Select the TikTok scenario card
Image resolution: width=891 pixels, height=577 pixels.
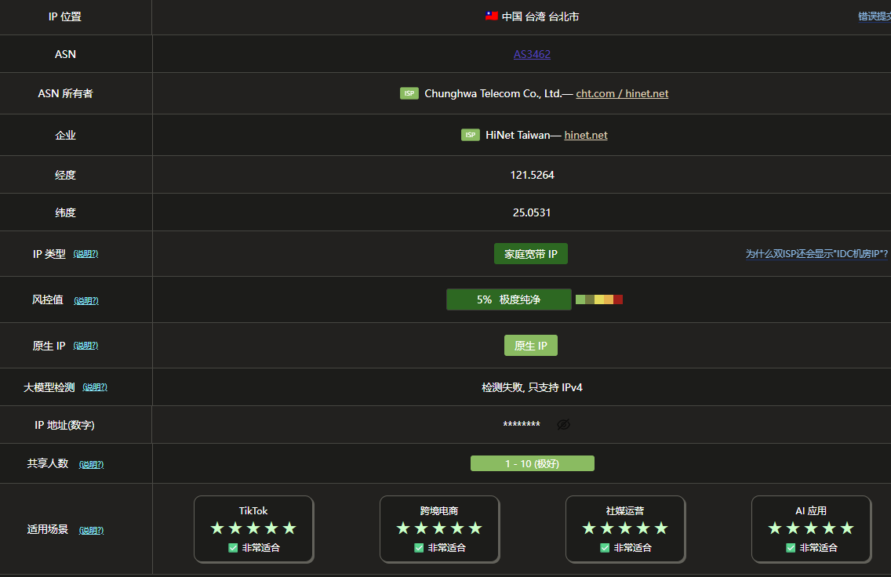(x=253, y=529)
